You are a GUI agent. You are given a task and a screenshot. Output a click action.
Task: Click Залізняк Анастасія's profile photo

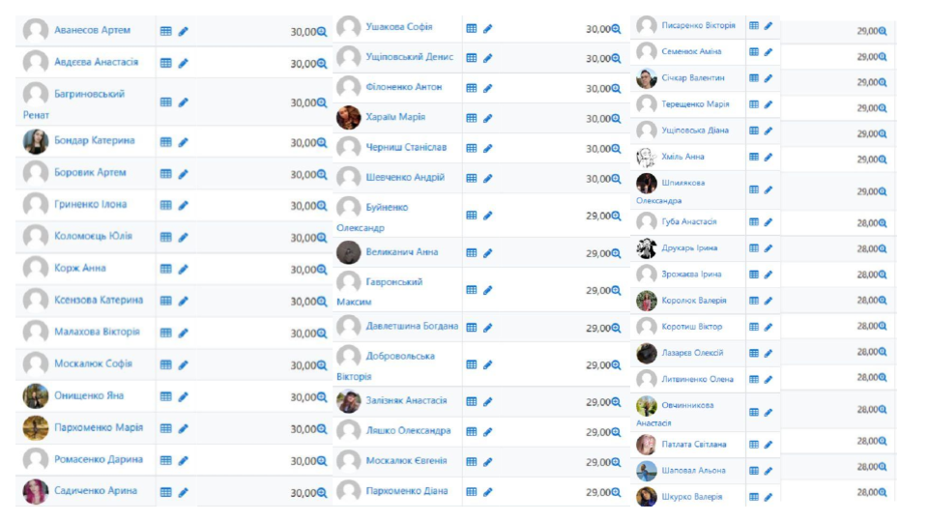tap(349, 401)
